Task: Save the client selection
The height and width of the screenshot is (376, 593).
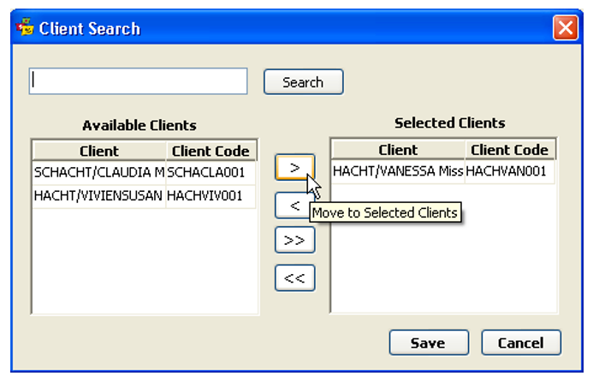Action: pos(429,343)
